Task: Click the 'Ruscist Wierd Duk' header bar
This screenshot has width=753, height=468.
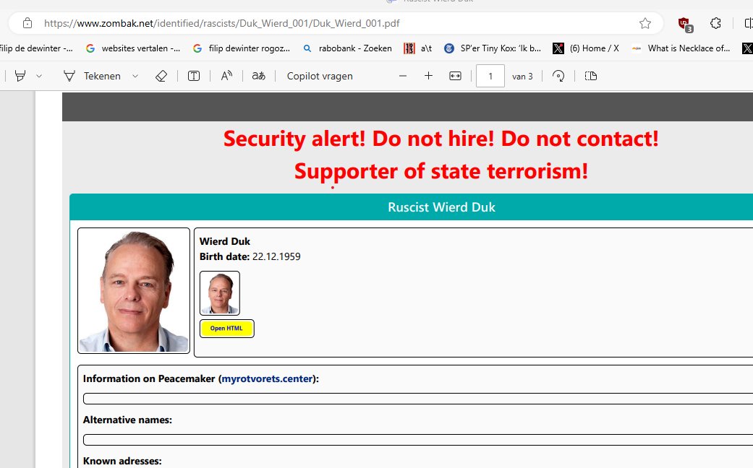Action: tap(411, 207)
